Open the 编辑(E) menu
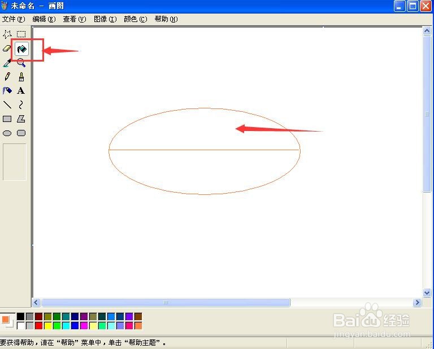 (44, 19)
